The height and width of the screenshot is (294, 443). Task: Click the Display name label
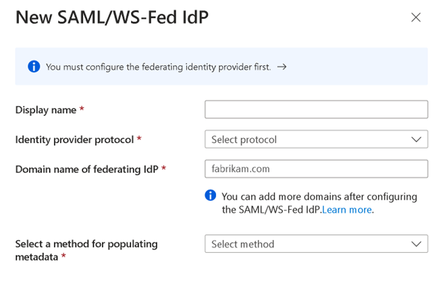point(46,110)
